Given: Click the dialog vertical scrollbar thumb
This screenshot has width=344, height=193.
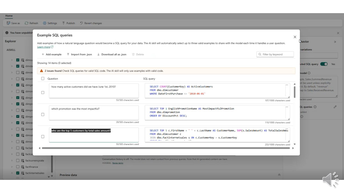Looking at the screenshot, I should point(295,92).
